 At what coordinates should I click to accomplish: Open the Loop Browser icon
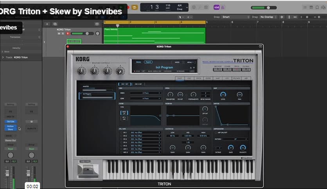(x=317, y=7)
